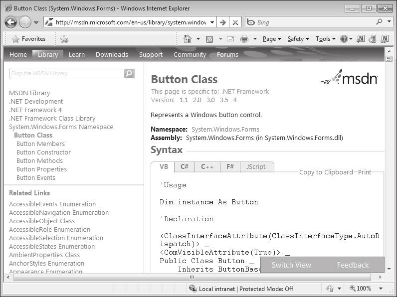
Task: Click the Home page icon
Action: 188,39
